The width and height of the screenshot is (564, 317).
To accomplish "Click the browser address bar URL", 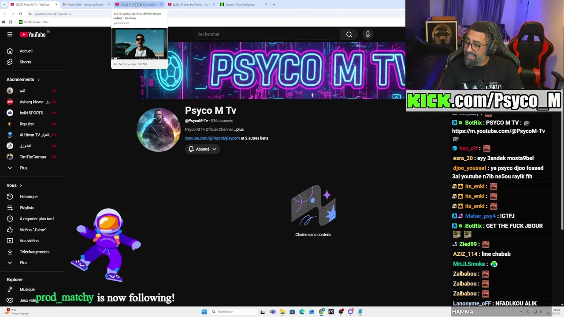I will coord(53,14).
